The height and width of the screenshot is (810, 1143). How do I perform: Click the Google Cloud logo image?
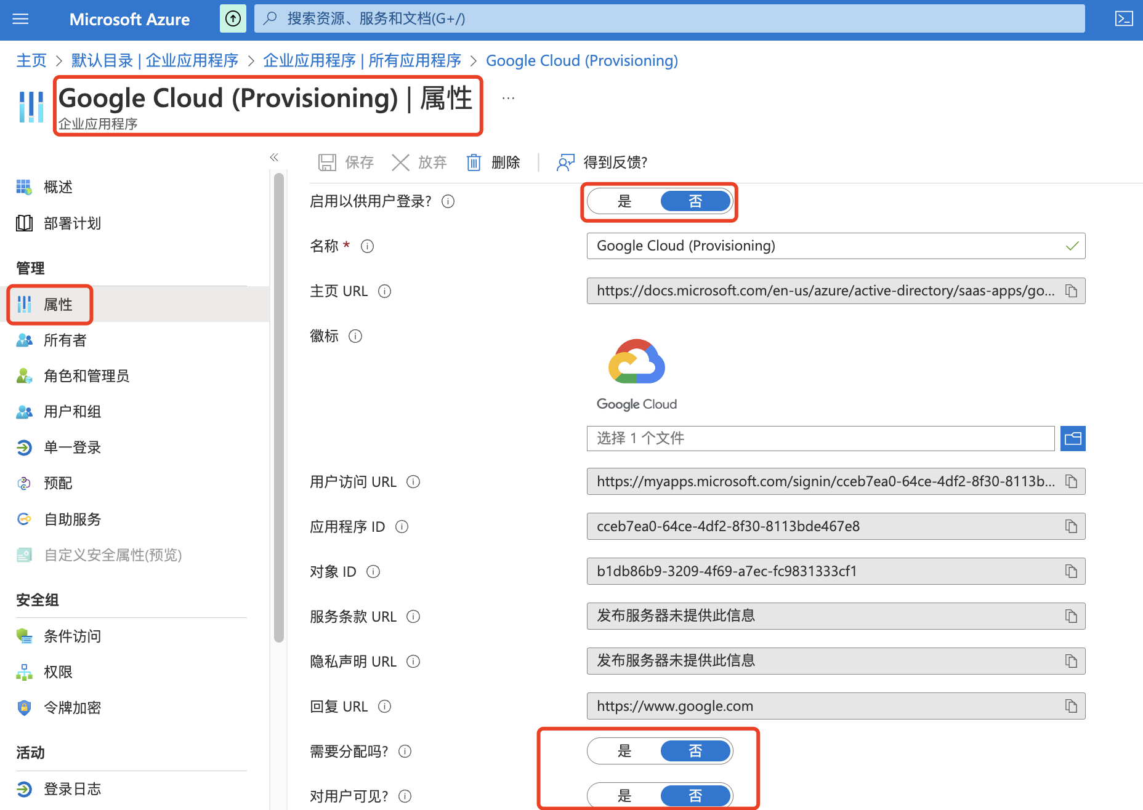[637, 375]
